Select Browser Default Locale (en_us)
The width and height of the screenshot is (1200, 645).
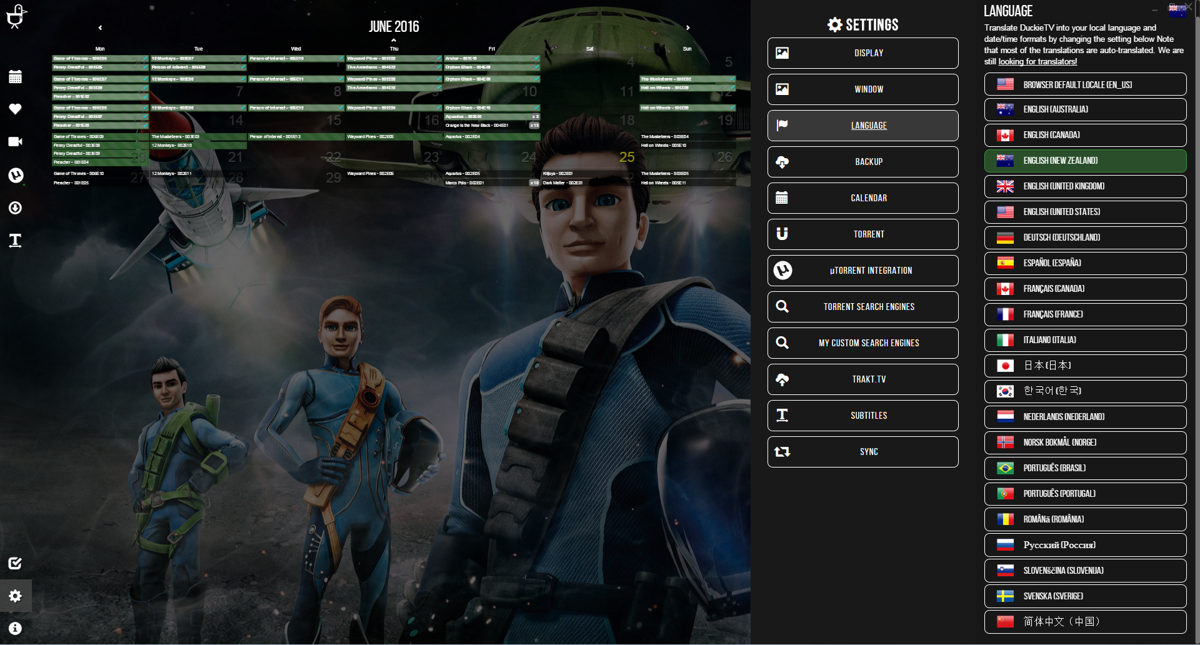coord(1085,84)
